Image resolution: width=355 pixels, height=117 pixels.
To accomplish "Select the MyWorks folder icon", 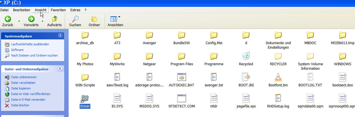I will point(117,56).
